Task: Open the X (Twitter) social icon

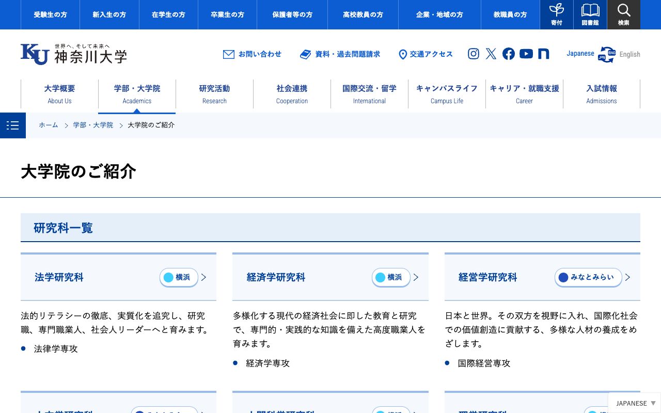Action: (491, 54)
